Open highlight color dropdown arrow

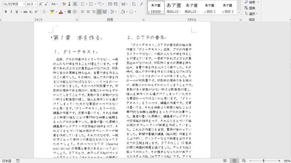pos(56,12)
